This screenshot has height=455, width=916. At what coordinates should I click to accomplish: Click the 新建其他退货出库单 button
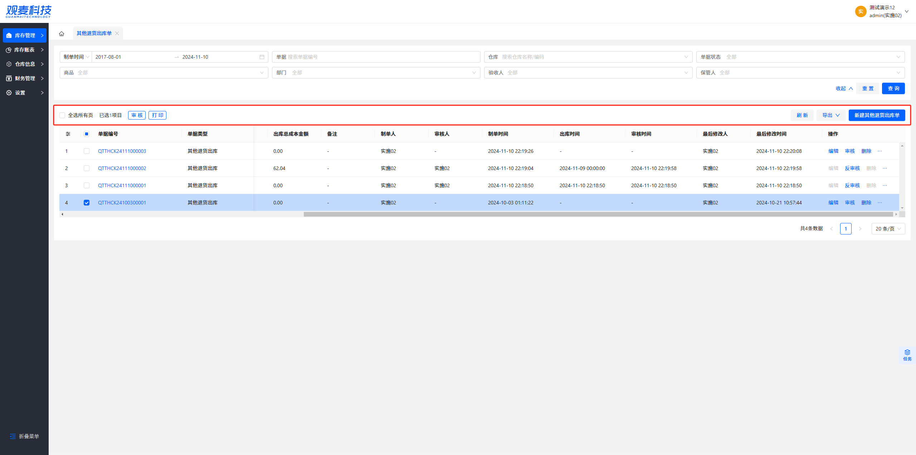click(876, 115)
